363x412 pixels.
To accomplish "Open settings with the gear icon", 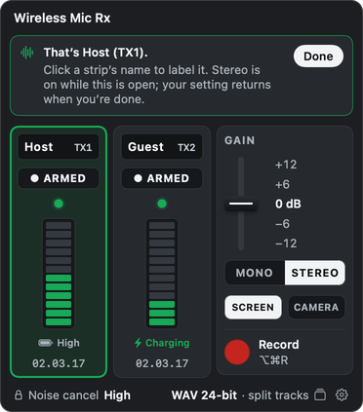I will click(342, 394).
